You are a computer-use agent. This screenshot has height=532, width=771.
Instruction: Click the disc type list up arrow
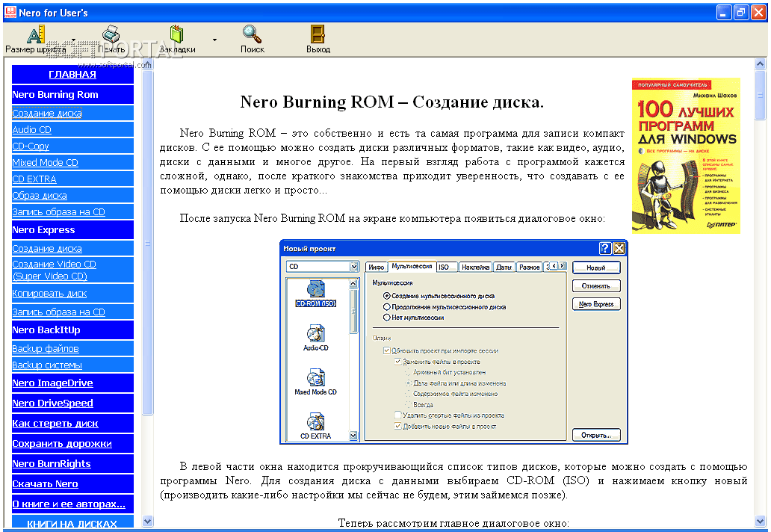(353, 284)
